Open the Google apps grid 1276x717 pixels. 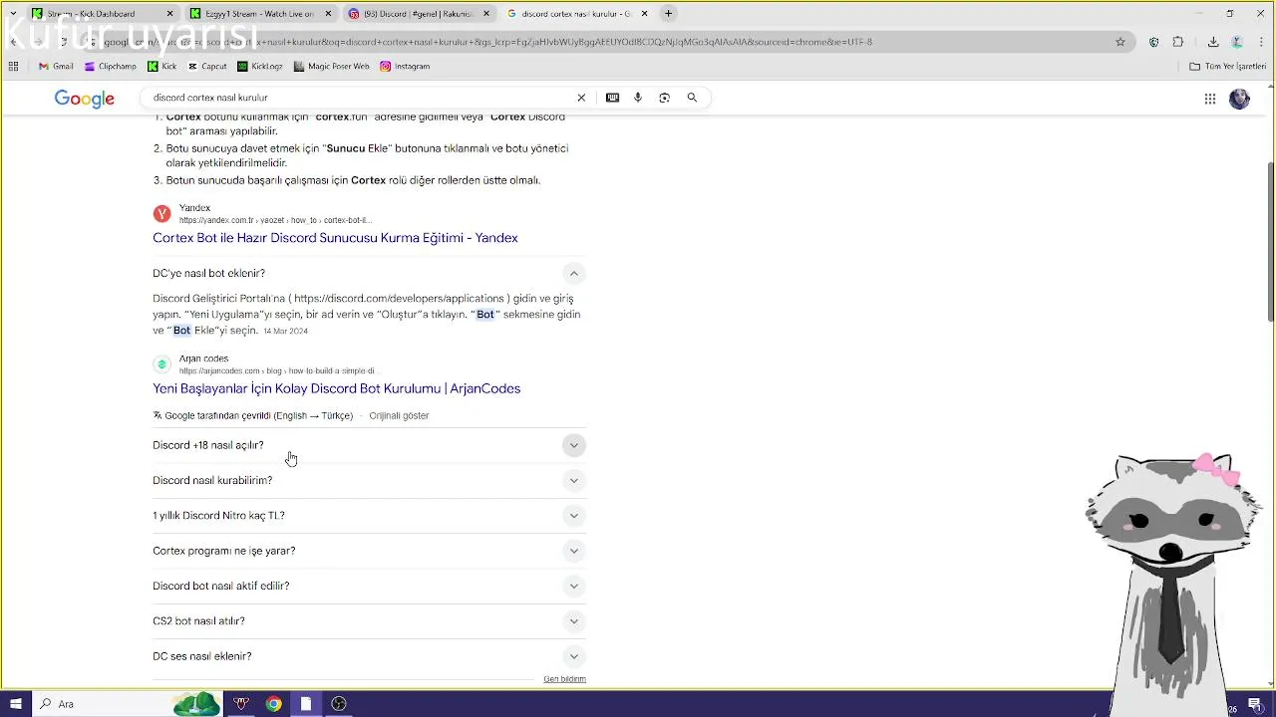pos(1209,99)
